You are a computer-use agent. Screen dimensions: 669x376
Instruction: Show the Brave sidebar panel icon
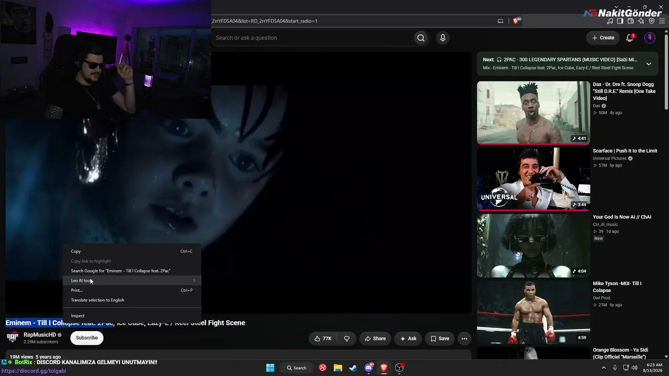(620, 21)
